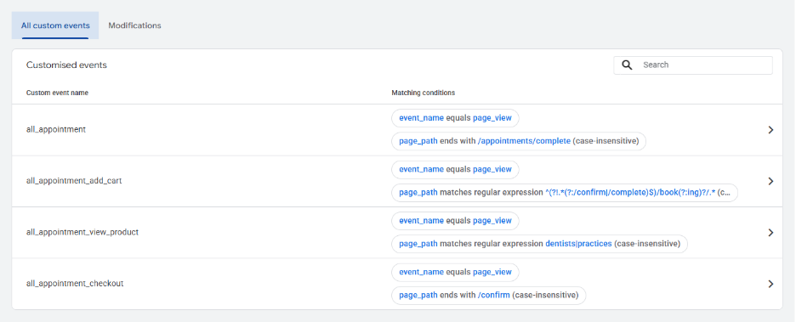This screenshot has height=322, width=796.
Task: Expand the all_appointment row chevron
Action: (x=770, y=130)
